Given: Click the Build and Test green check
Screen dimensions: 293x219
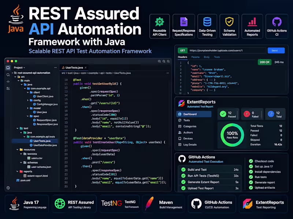Looking at the screenshot, I should (x=183, y=170).
